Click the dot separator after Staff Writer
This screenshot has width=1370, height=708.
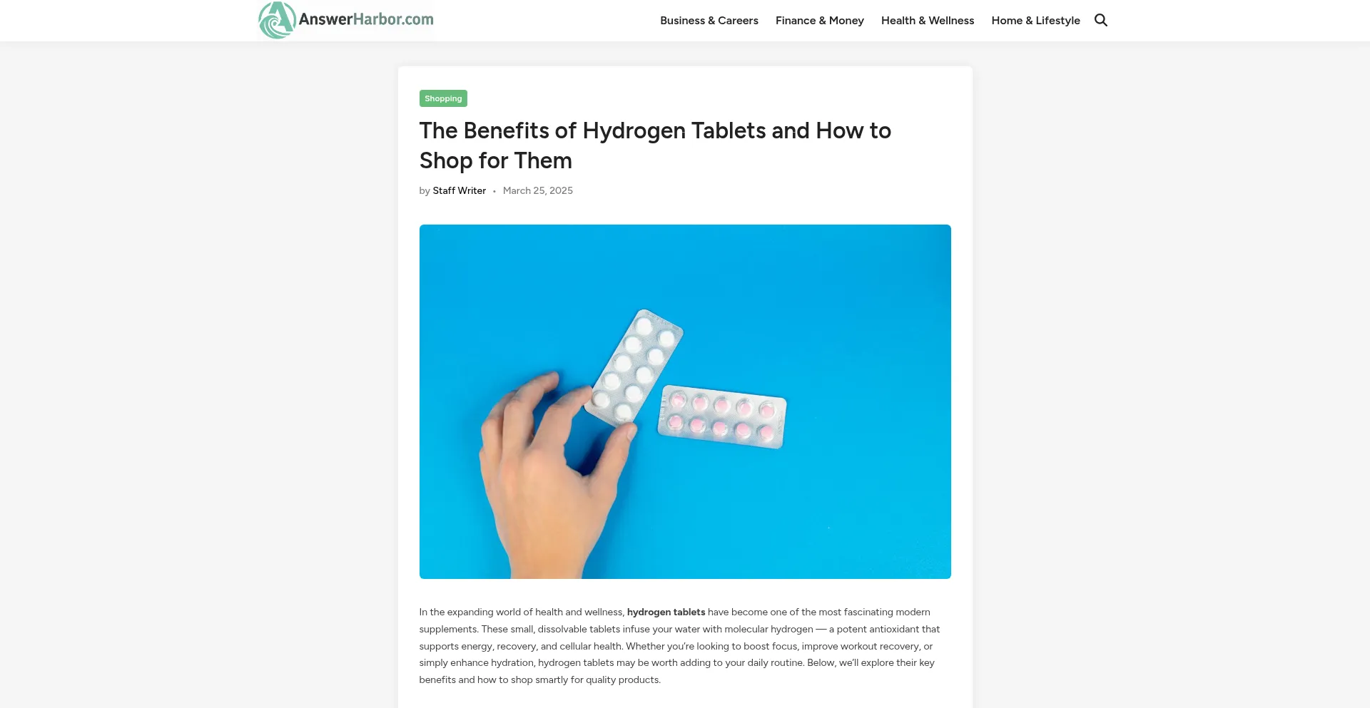(494, 191)
